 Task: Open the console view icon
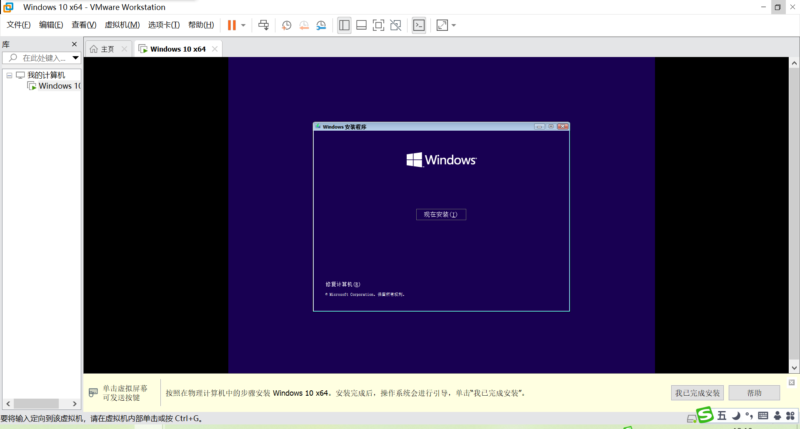click(419, 25)
